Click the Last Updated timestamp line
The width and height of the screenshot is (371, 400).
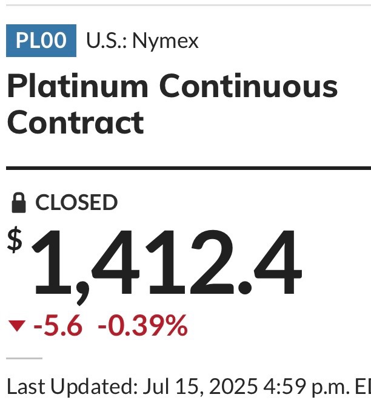point(189,386)
